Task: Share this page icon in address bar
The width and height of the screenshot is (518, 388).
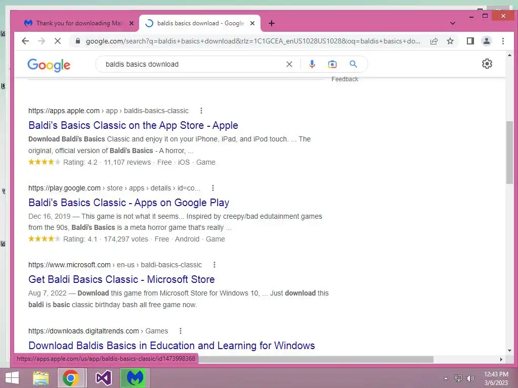Action: (434, 41)
